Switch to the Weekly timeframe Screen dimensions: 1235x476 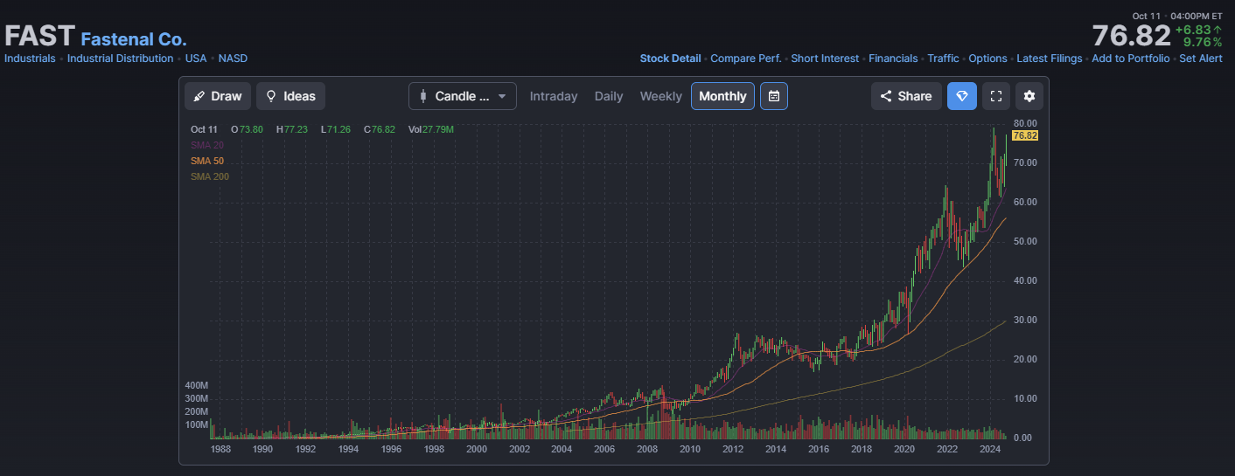tap(660, 96)
